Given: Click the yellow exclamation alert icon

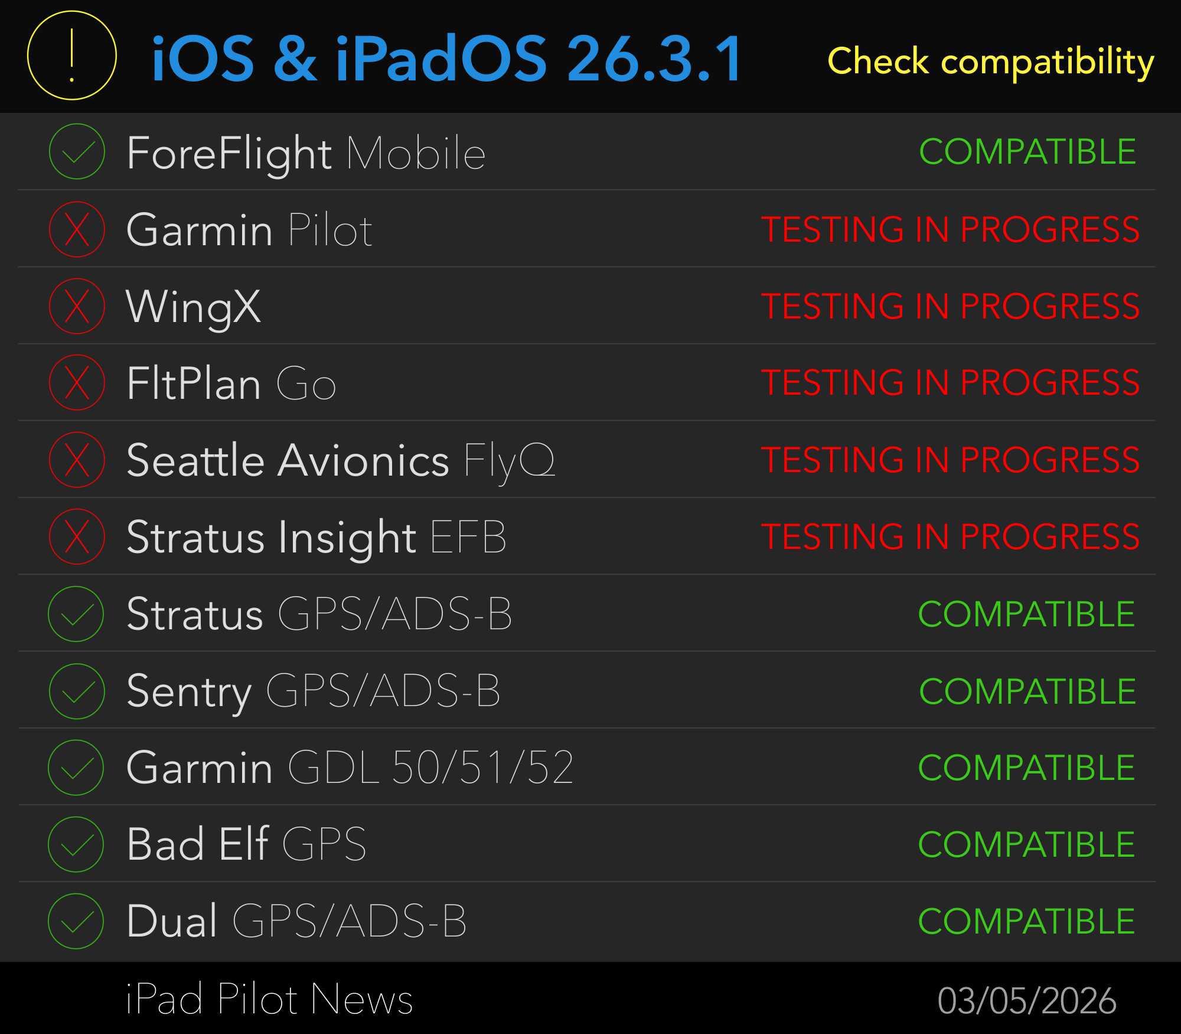Looking at the screenshot, I should (72, 56).
